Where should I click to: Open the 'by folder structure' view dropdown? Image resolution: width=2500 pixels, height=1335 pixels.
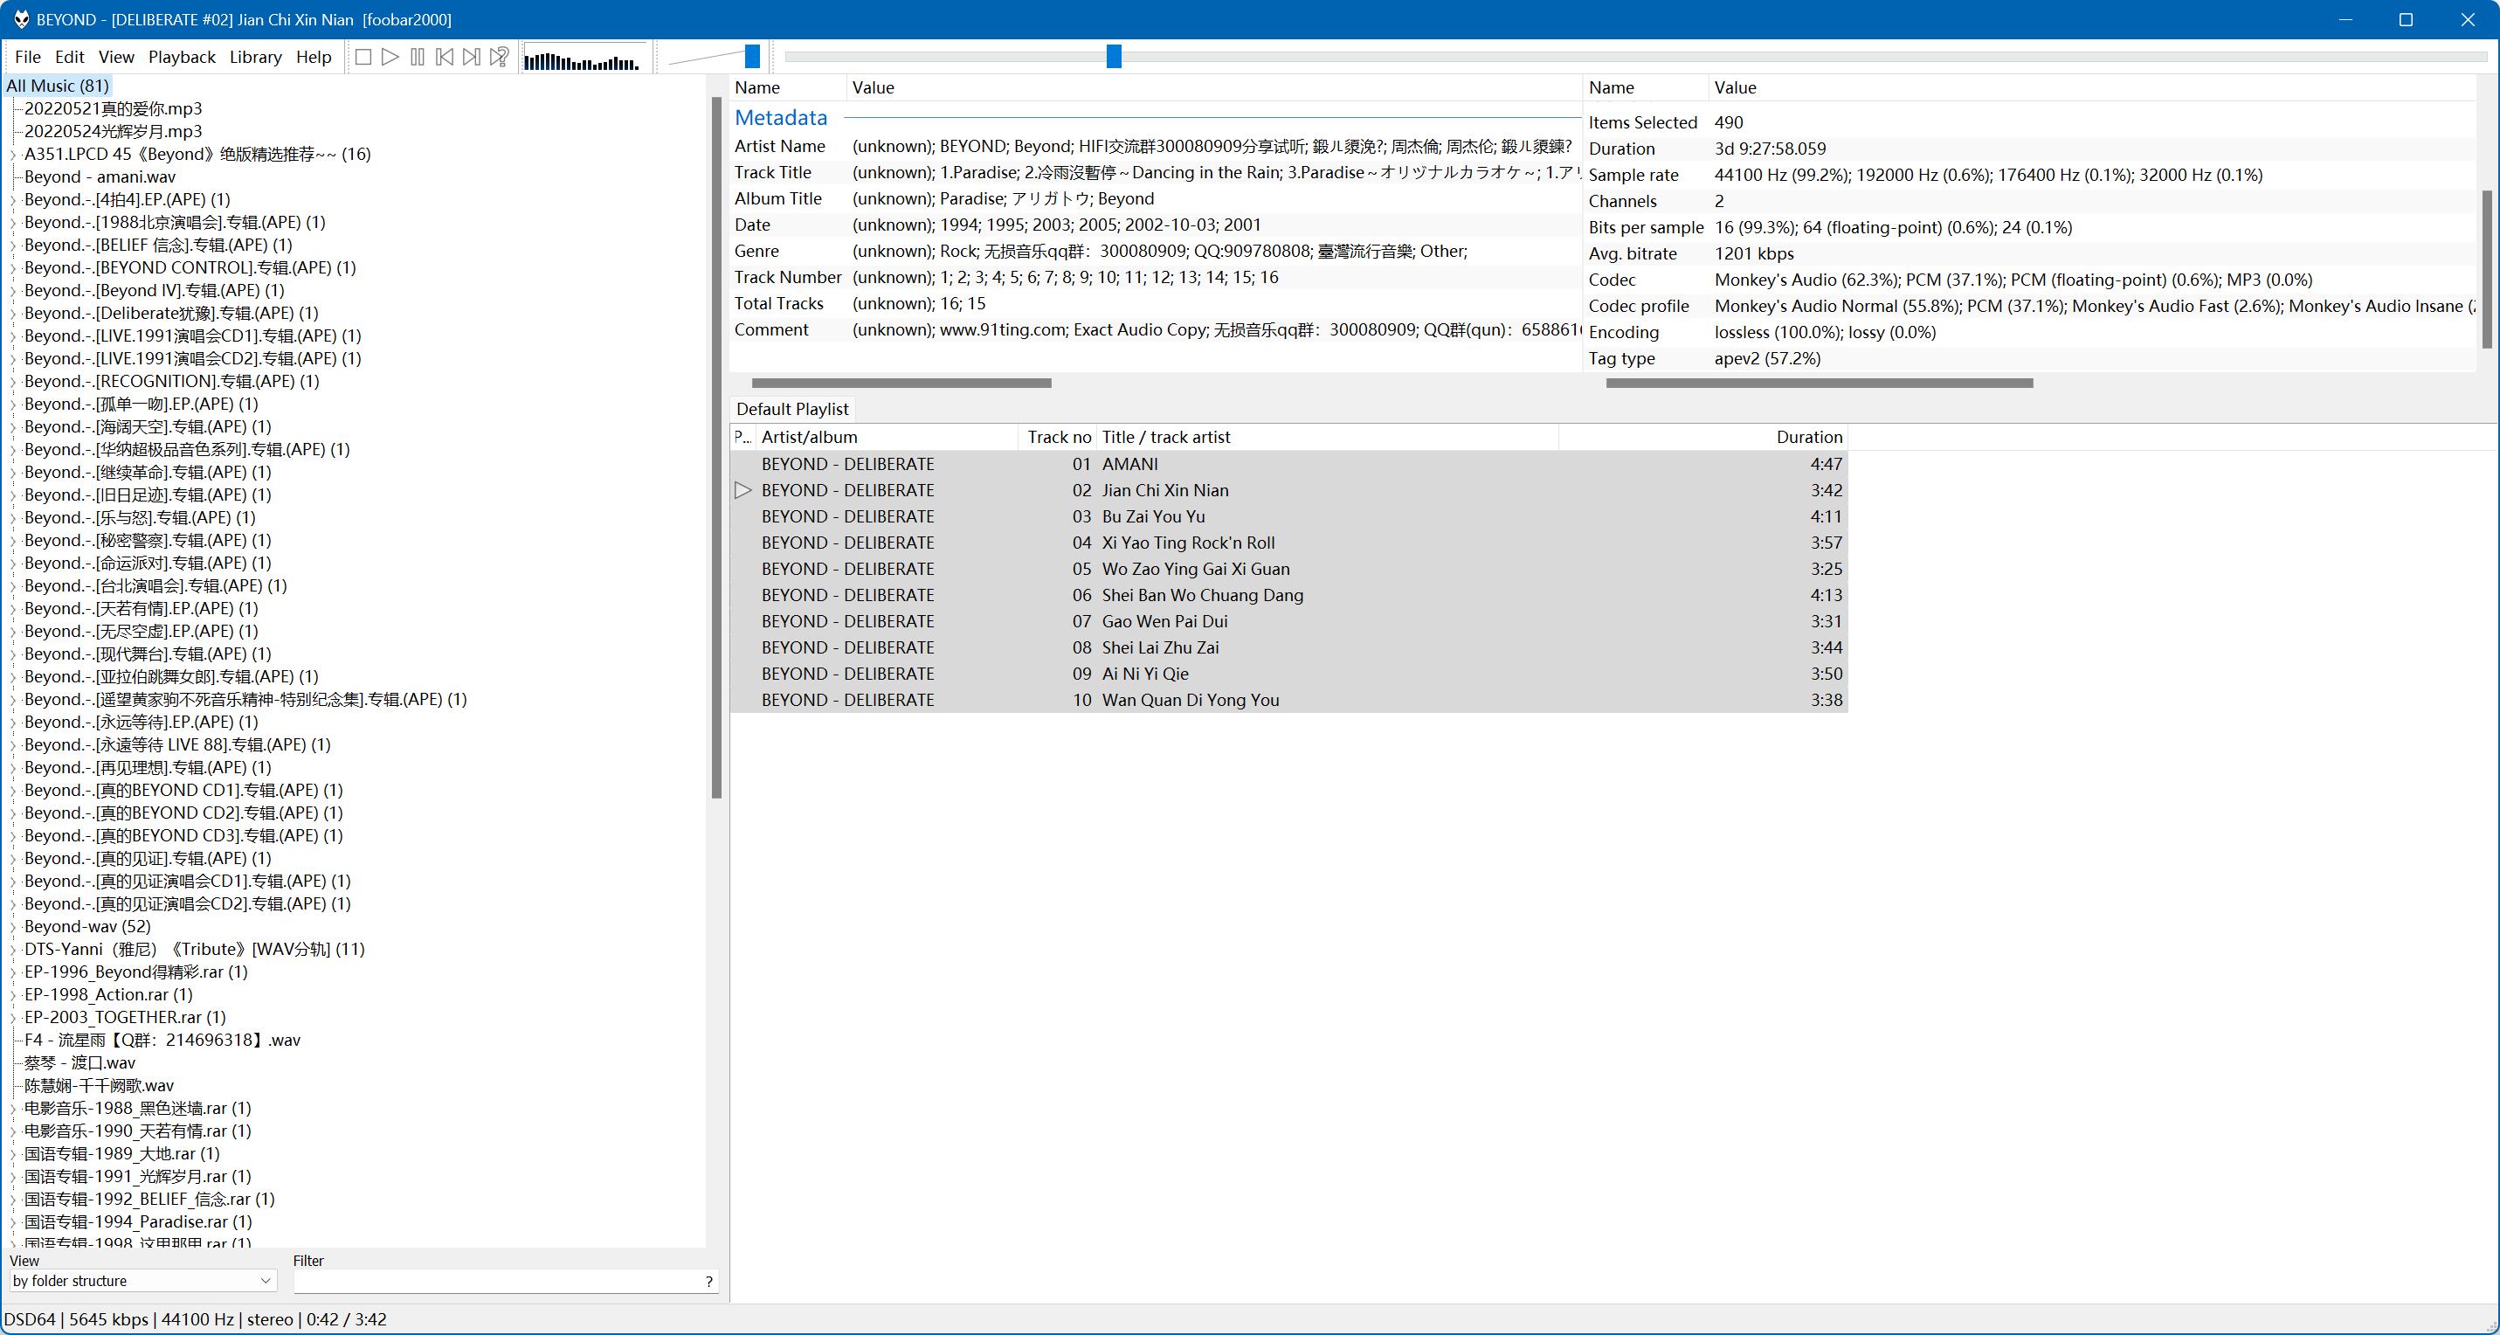coord(142,1281)
